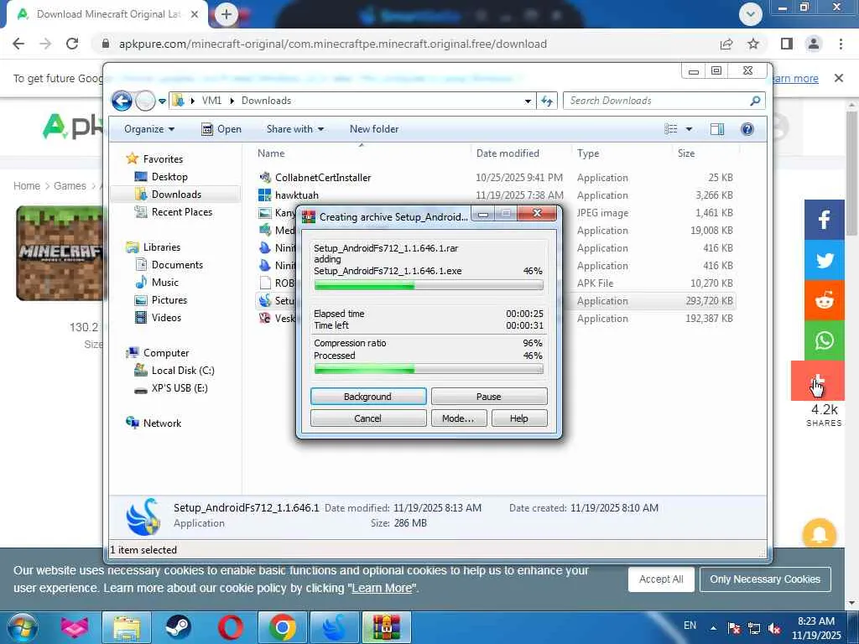Viewport: 859px width, 644px height.
Task: Click the change view icon
Action: point(671,129)
